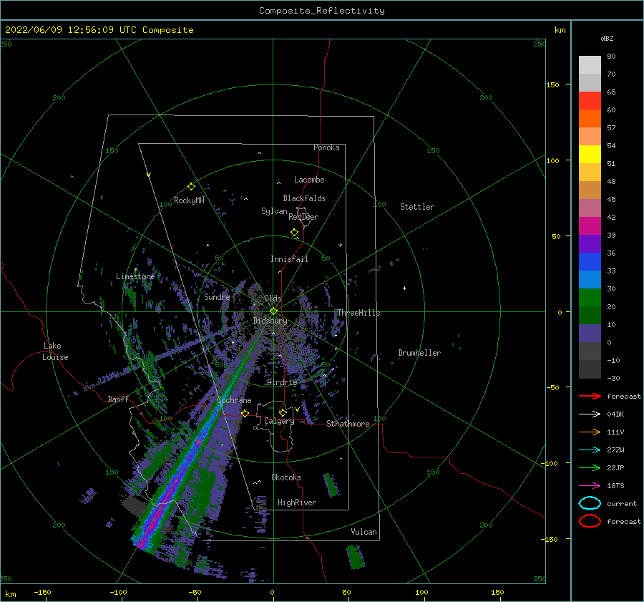
Task: Click the yellow diamond marker beside Cochrane
Action: pos(245,413)
